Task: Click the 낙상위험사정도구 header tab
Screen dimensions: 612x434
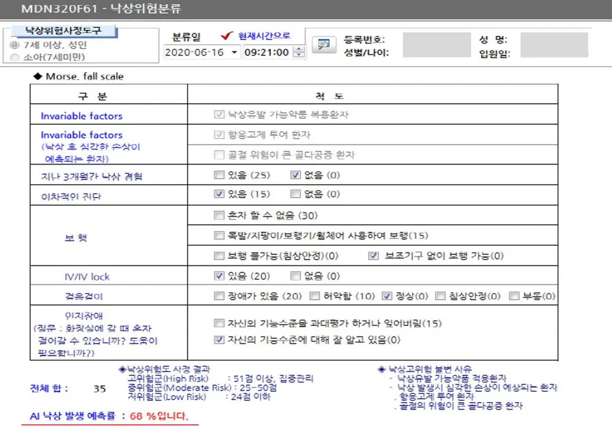Action: (64, 31)
